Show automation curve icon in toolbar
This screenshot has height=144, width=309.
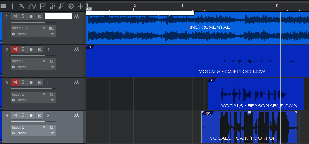point(32,6)
